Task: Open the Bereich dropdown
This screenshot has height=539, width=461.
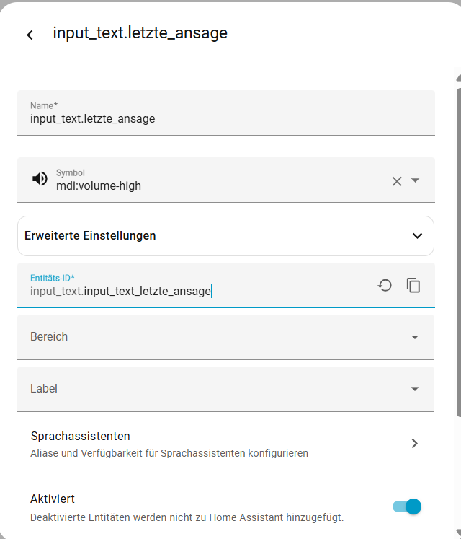Action: (414, 337)
